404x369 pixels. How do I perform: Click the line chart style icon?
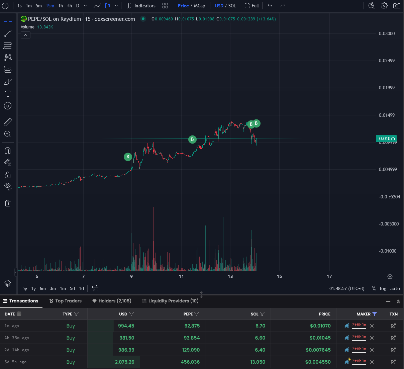click(97, 6)
